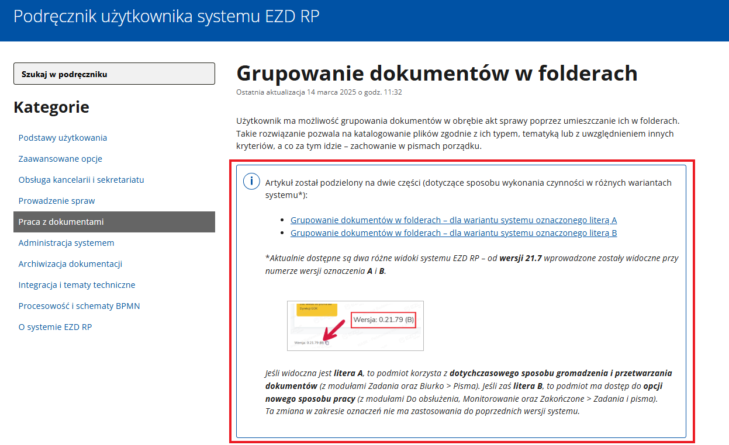Select the 'Prowadzenie spraw' category
Image resolution: width=729 pixels, height=445 pixels.
click(57, 201)
